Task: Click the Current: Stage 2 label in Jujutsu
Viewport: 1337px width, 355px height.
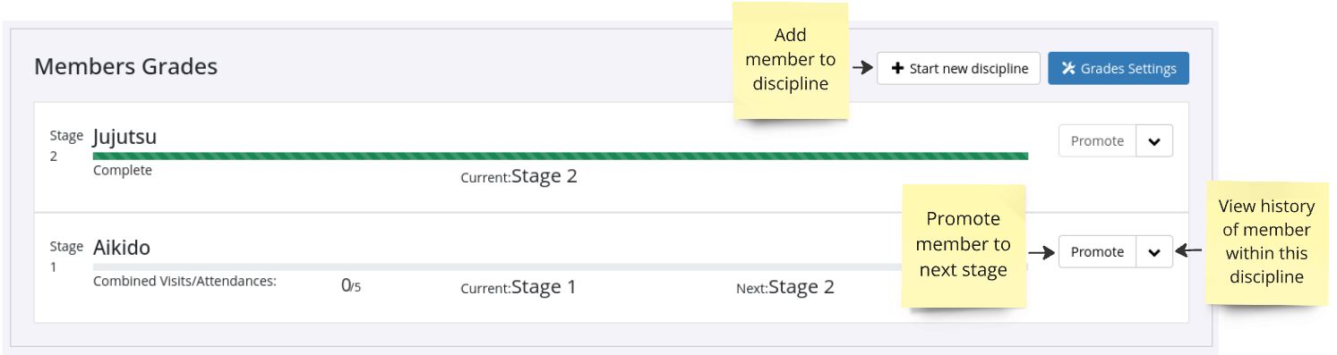Action: [519, 176]
